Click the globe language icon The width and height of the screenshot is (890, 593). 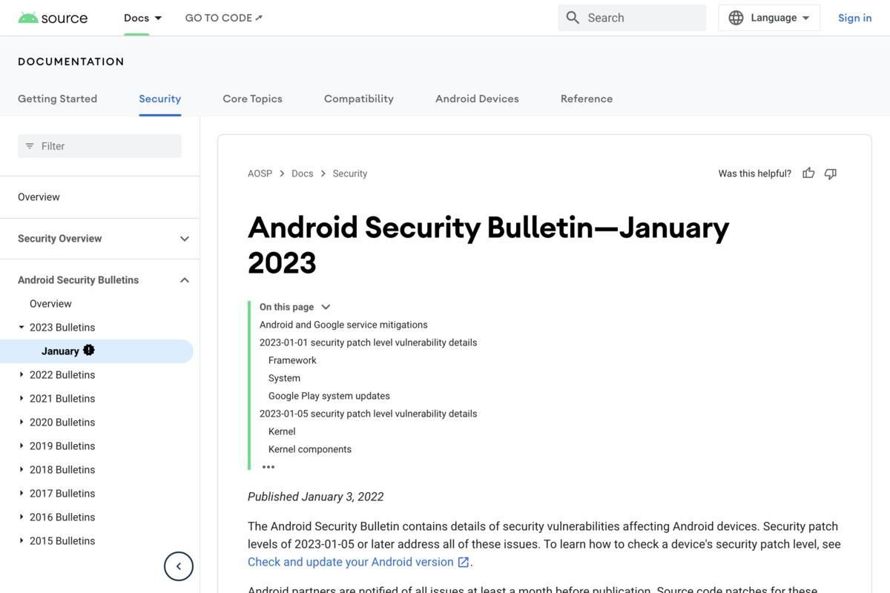(x=736, y=18)
